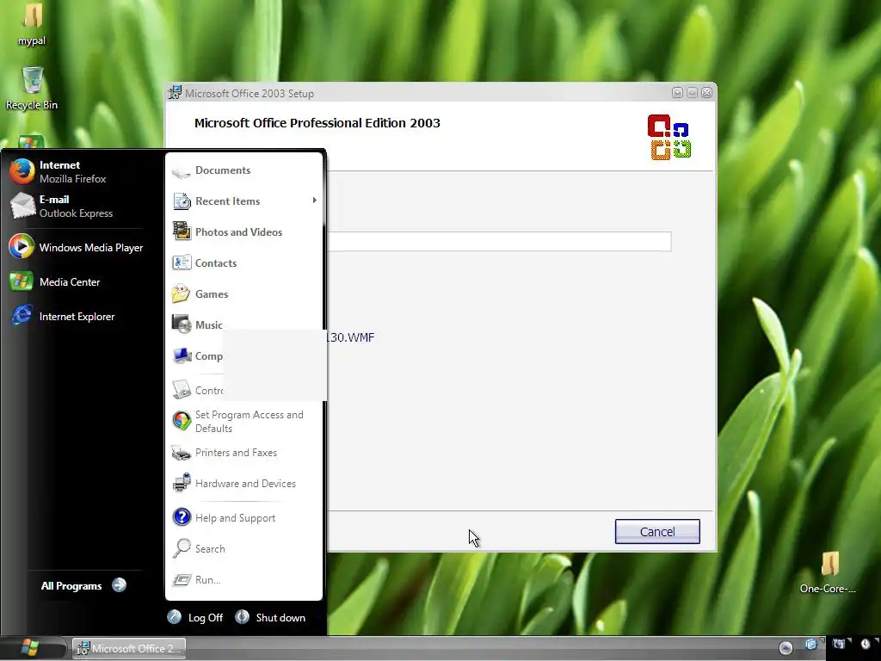Expand All Programs list
The height and width of the screenshot is (661, 881).
pos(83,585)
